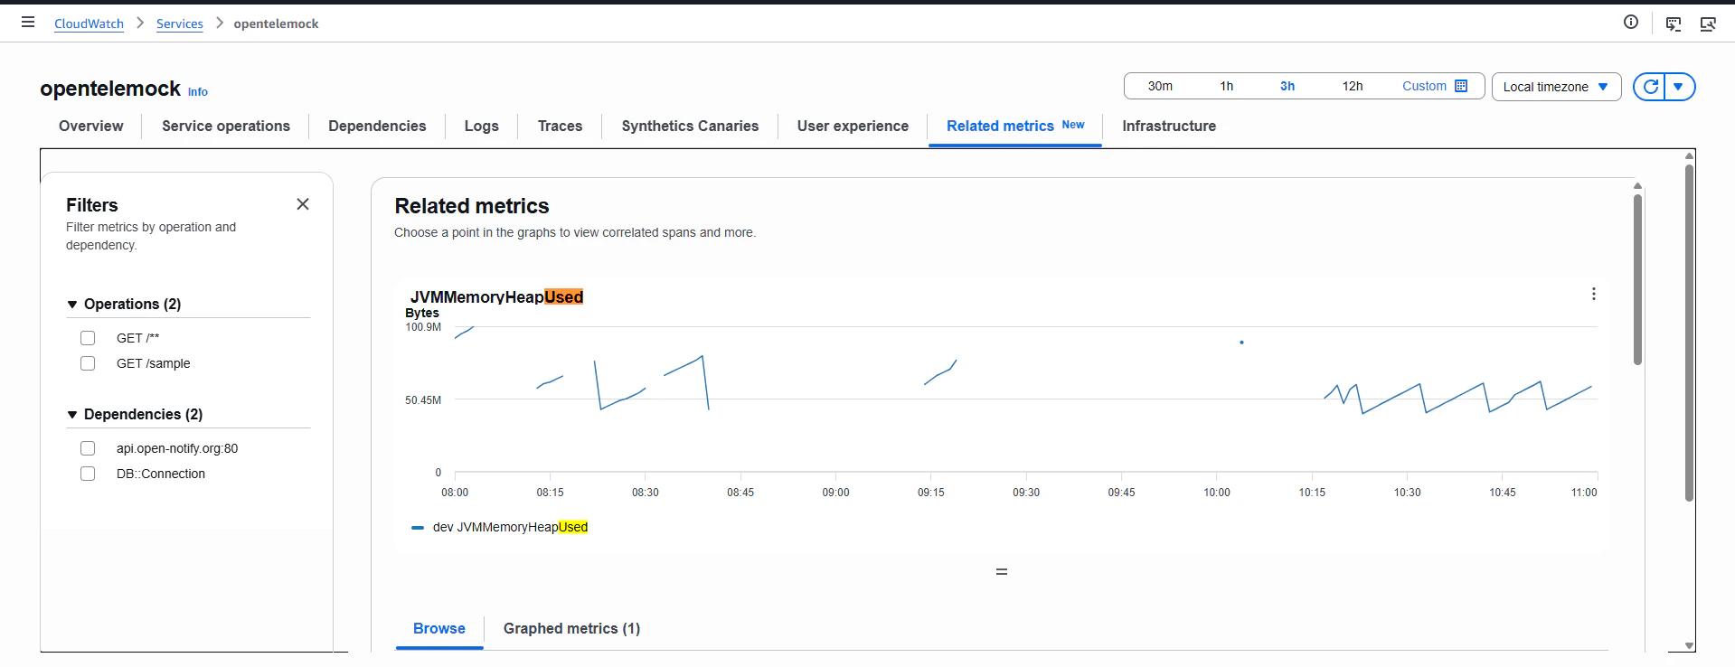Click the outer page scrollbar thumb

coord(1689,333)
